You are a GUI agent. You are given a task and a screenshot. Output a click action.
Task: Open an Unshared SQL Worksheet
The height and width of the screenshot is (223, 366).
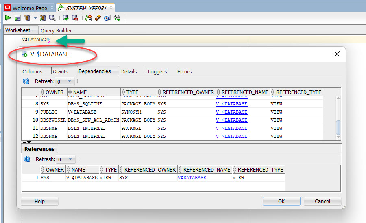(89, 18)
